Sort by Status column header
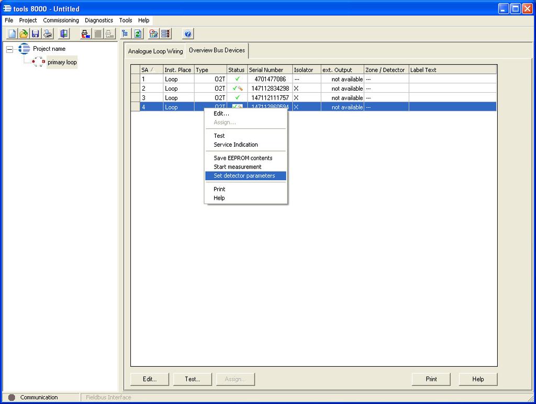 coord(237,70)
